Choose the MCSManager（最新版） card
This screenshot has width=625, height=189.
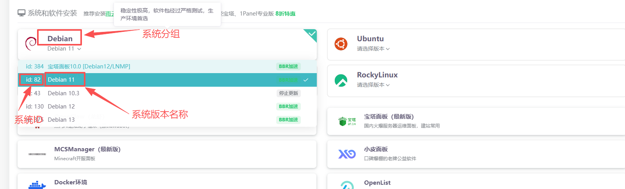tap(167, 154)
